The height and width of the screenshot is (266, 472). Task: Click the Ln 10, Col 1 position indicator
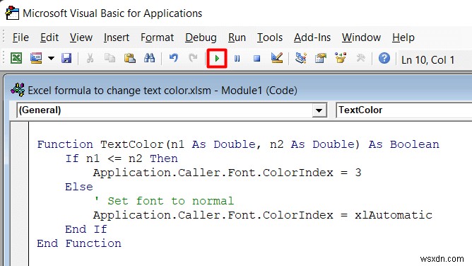point(427,59)
